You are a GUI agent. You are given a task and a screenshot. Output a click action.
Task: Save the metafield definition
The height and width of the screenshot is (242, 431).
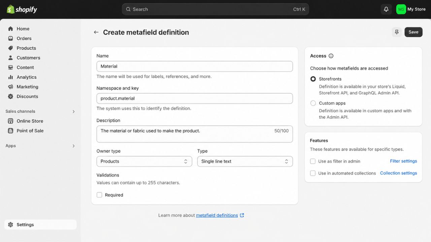pyautogui.click(x=413, y=32)
